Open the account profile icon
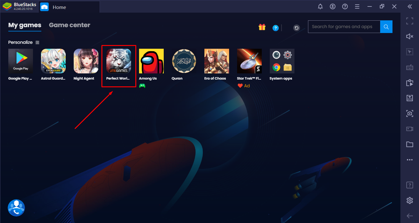 (333, 6)
